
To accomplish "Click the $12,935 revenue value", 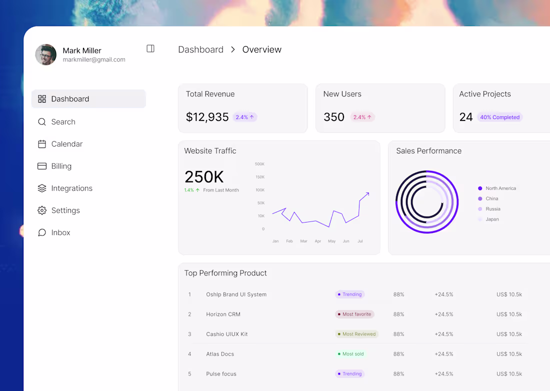I will pyautogui.click(x=207, y=117).
